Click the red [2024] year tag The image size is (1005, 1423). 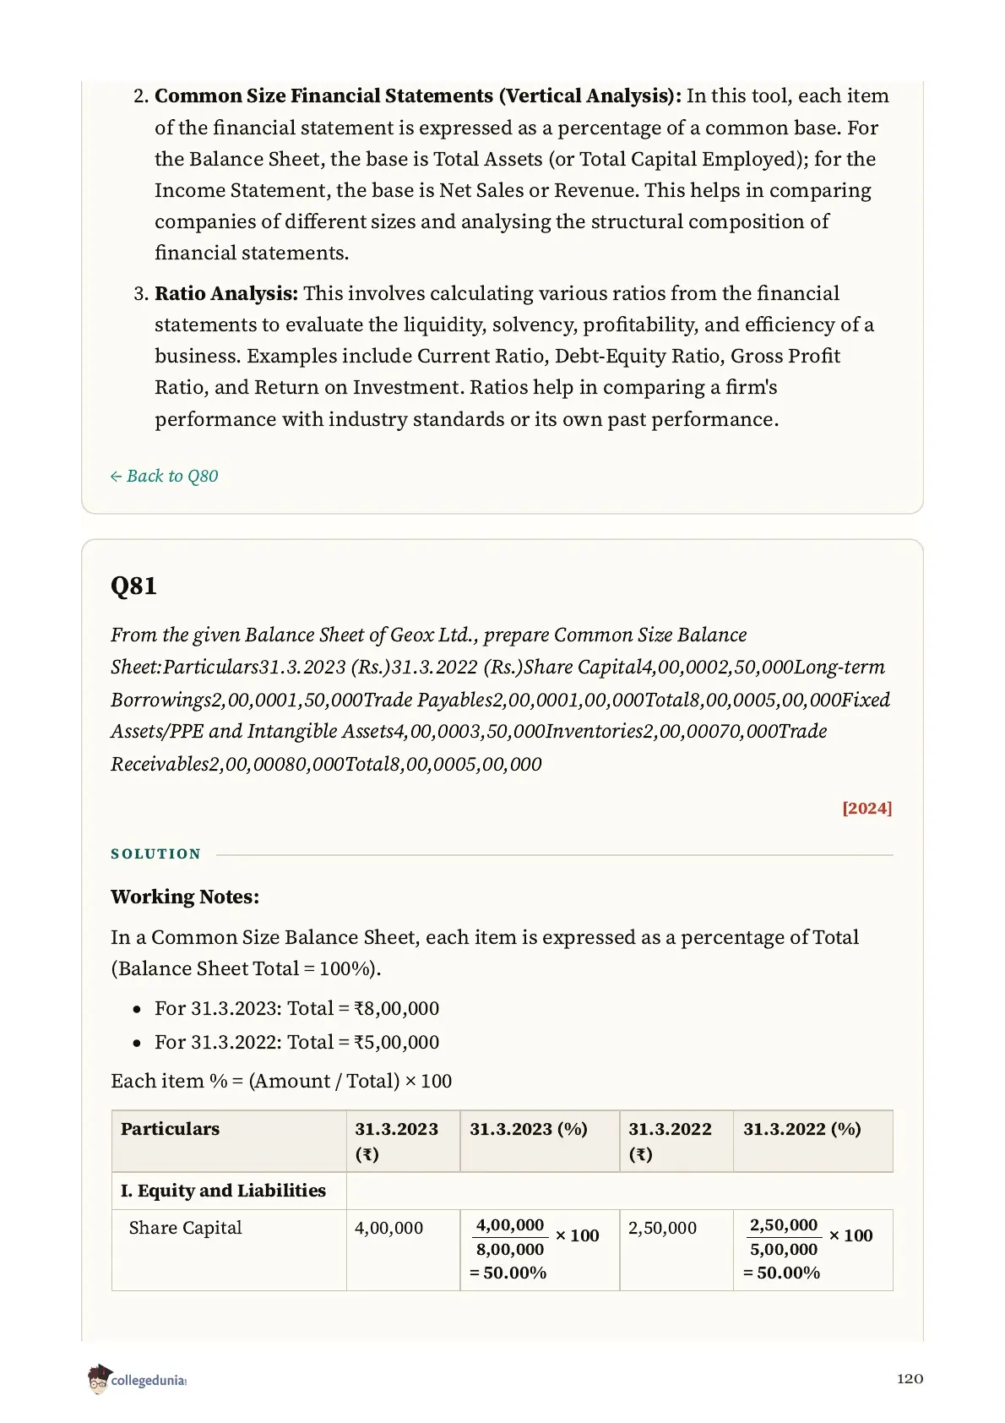click(866, 808)
